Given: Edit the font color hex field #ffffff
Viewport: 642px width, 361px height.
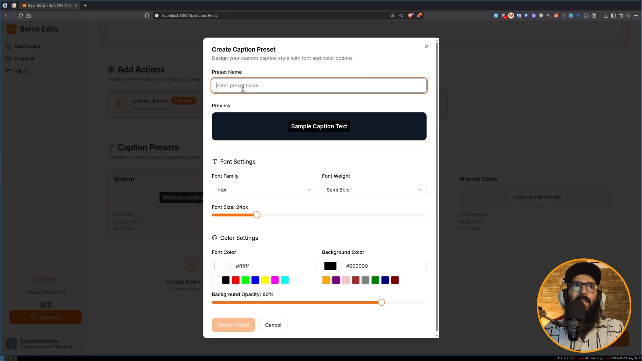Looking at the screenshot, I should click(274, 266).
